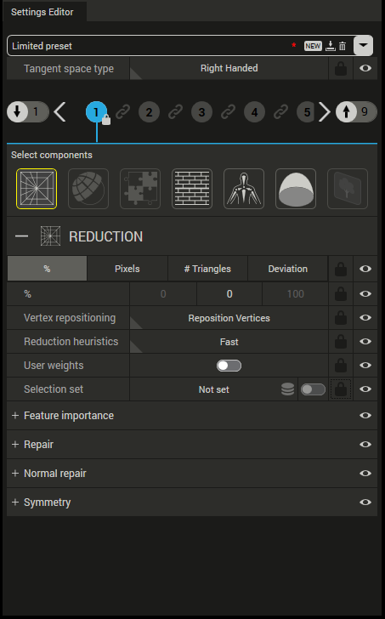
Task: Lock the Reduction heuristics setting
Action: pyautogui.click(x=341, y=342)
